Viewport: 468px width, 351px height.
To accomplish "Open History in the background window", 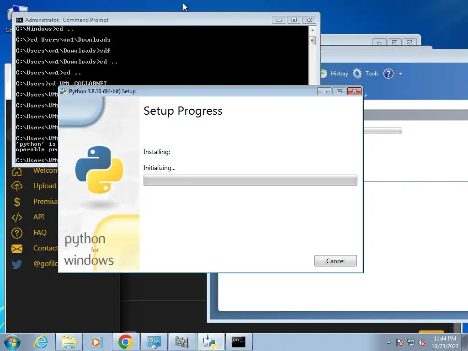I will 340,74.
